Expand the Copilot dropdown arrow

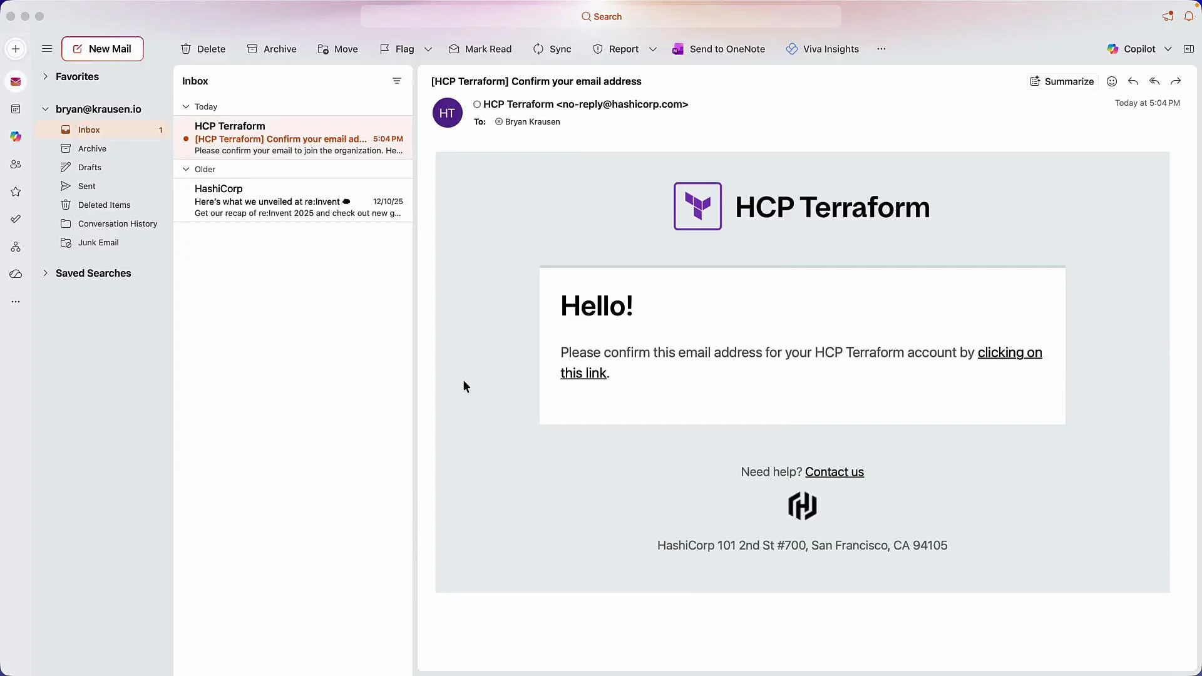click(1168, 49)
